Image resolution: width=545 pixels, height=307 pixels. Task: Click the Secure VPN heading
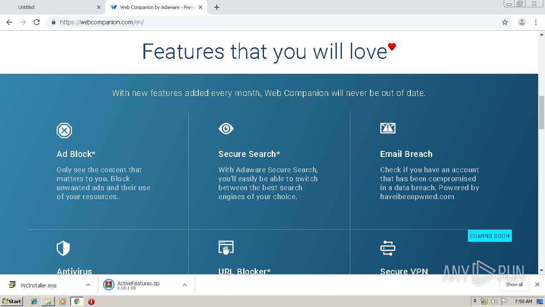point(404,271)
